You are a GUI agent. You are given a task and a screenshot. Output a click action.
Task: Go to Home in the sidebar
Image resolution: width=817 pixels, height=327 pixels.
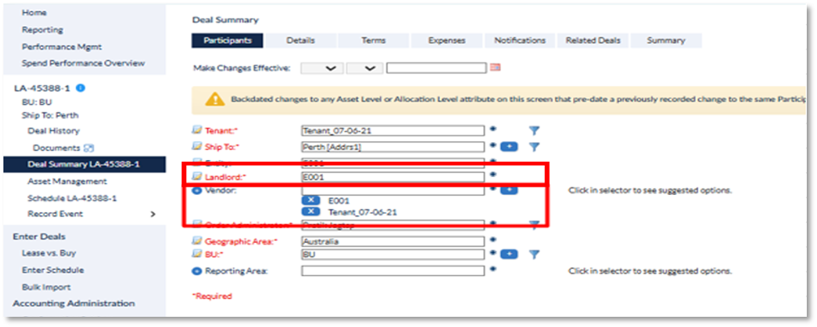(x=34, y=13)
